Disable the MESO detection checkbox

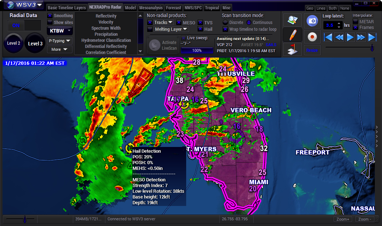tap(179, 23)
